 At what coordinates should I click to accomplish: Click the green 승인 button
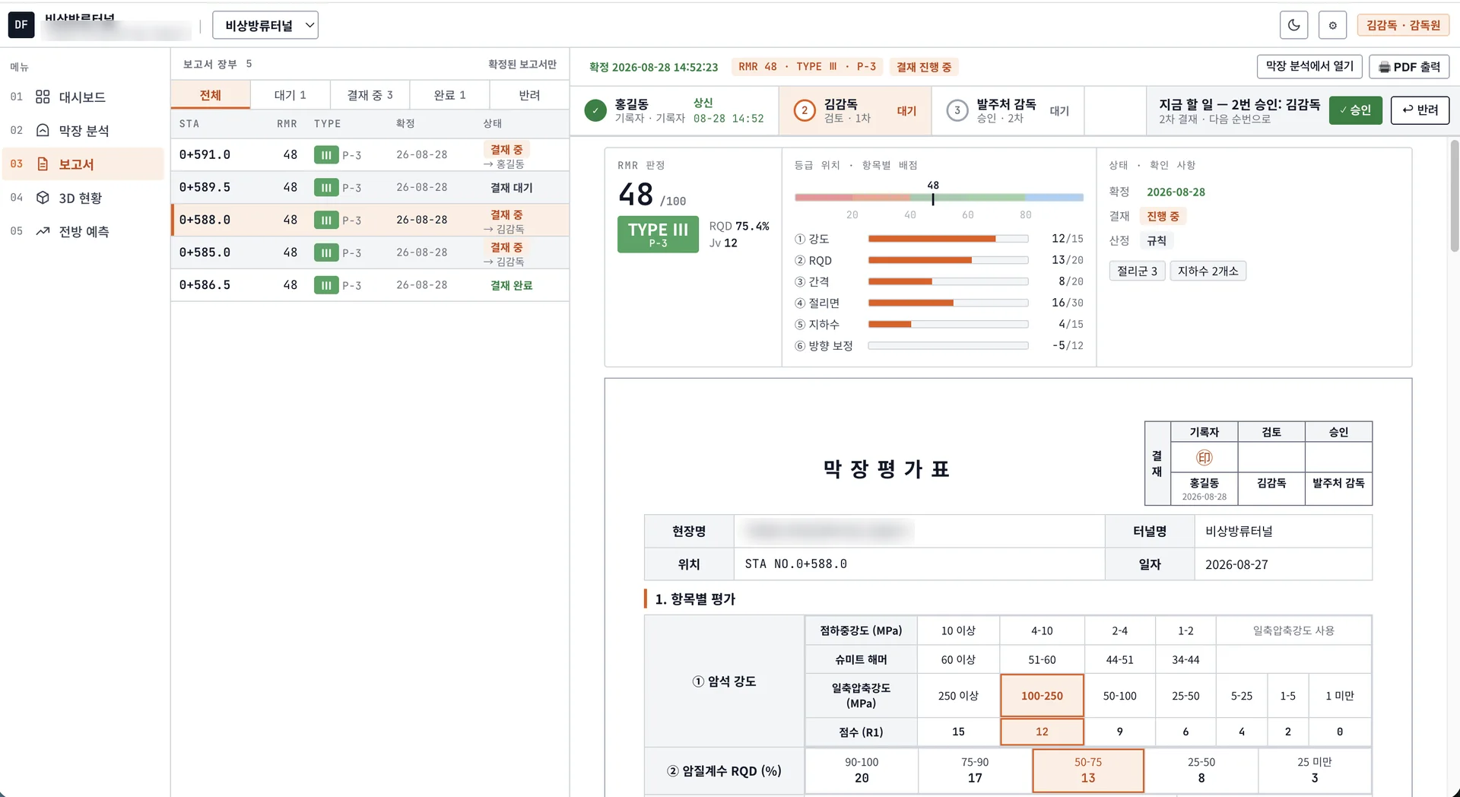click(1355, 110)
